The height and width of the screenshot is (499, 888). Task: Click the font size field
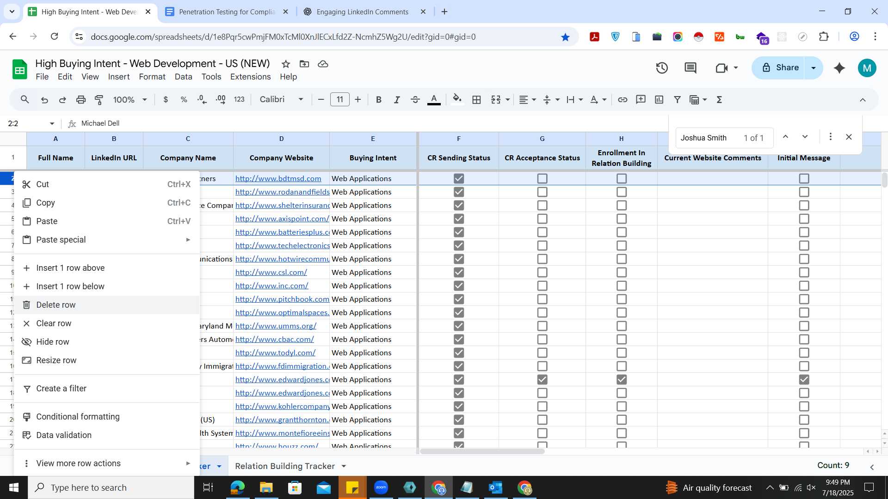tap(340, 100)
